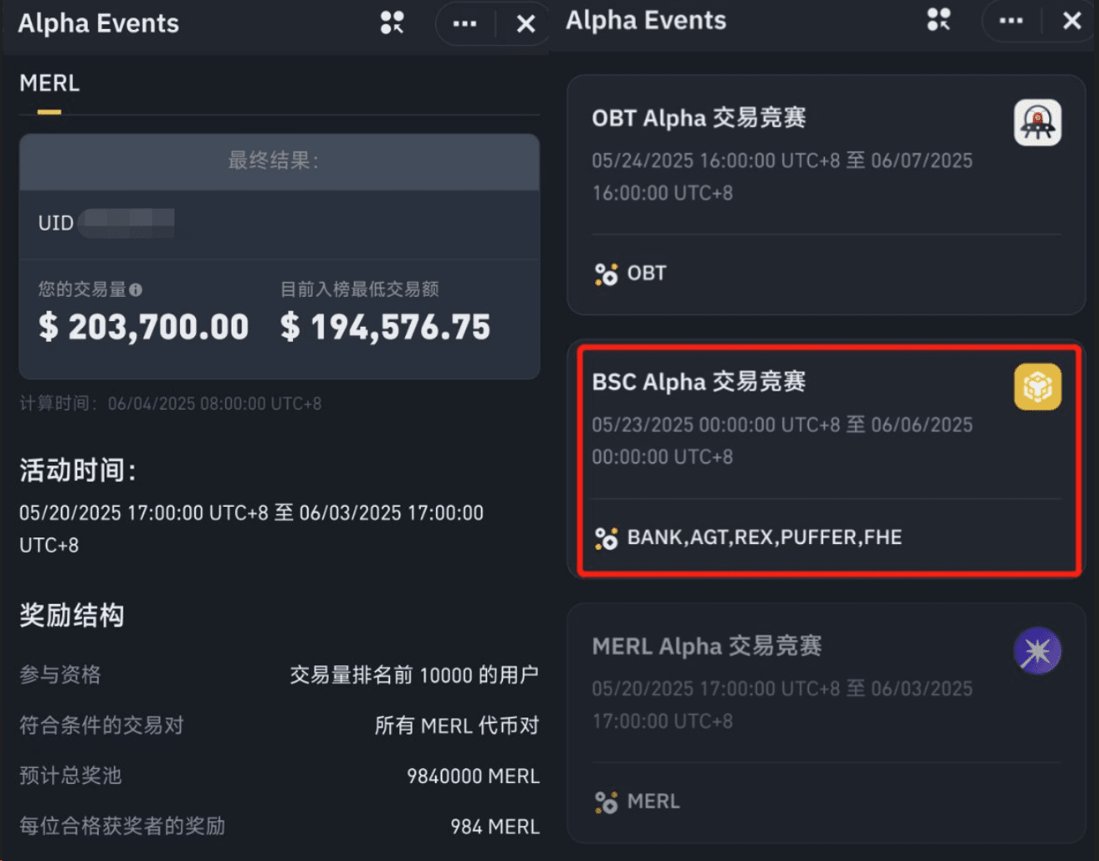Click the blurred UID field

[129, 222]
